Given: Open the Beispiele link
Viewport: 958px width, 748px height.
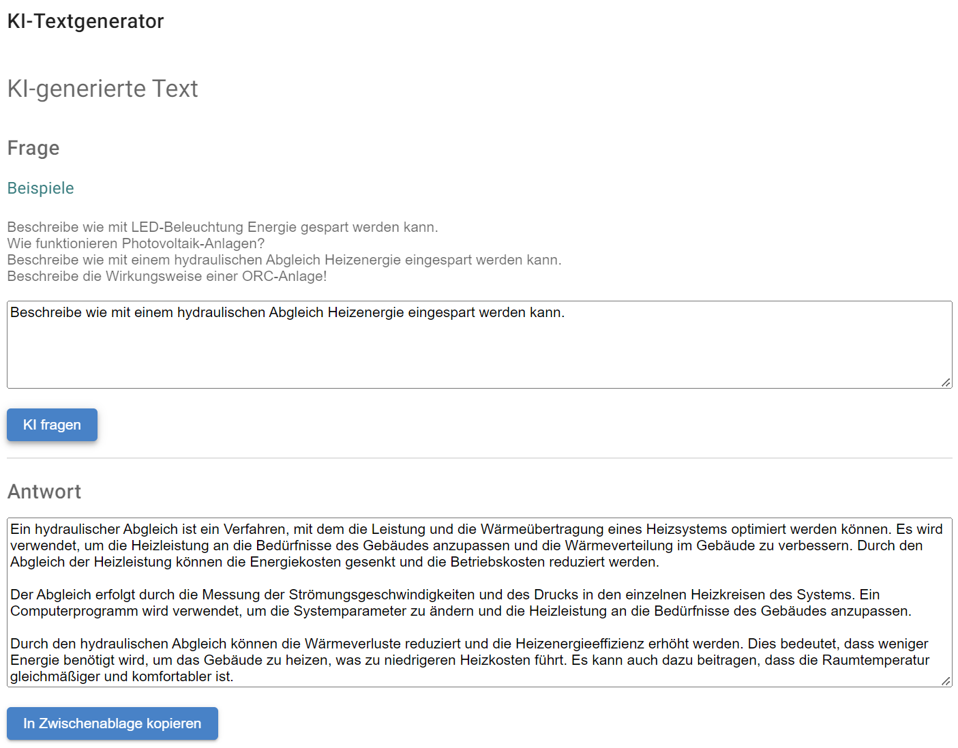Looking at the screenshot, I should tap(40, 188).
